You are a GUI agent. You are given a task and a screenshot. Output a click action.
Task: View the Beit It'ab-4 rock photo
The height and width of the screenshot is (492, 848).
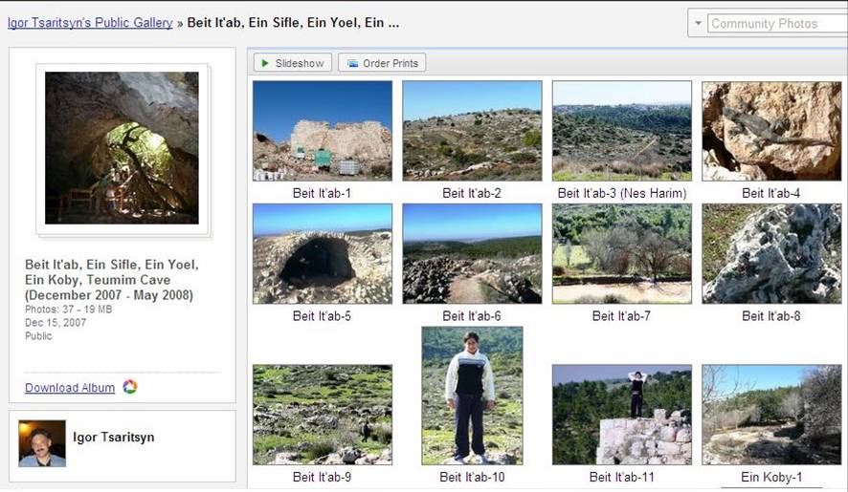(771, 130)
